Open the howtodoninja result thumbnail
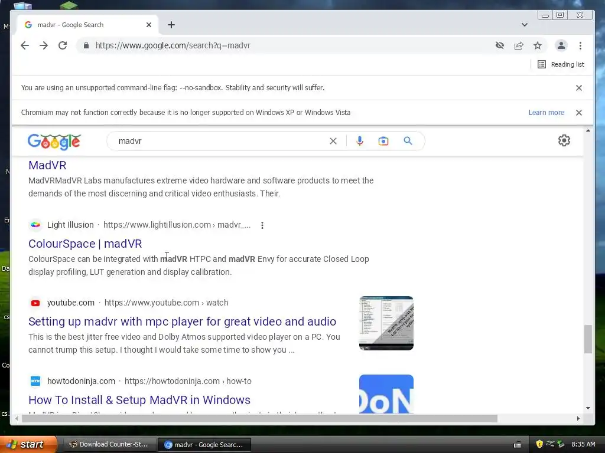Screen dimensions: 605x453 [386, 394]
